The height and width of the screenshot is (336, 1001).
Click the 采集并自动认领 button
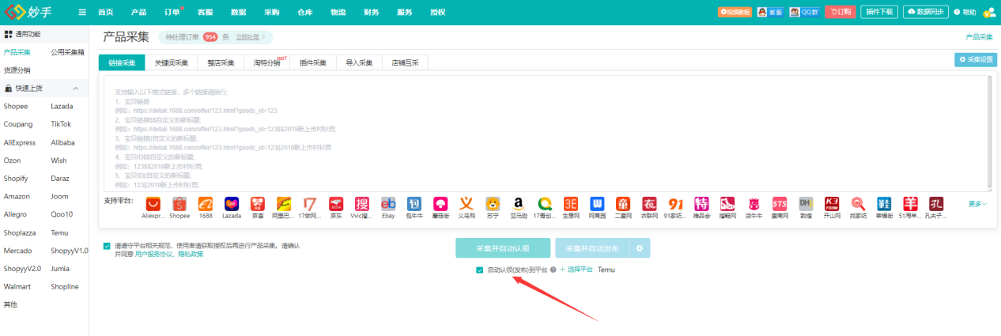tap(503, 248)
